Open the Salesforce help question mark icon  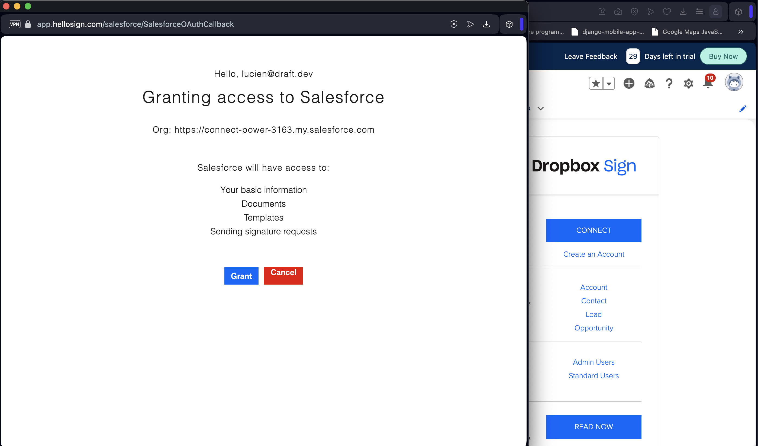(x=669, y=83)
